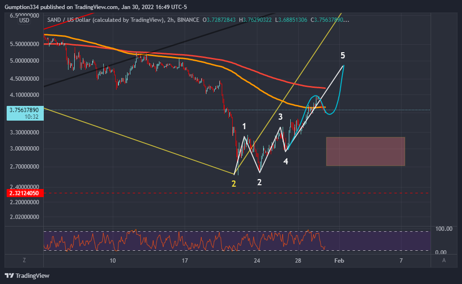462x284 pixels.
Task: Click the current price label 3.75637890
Action: pos(24,110)
